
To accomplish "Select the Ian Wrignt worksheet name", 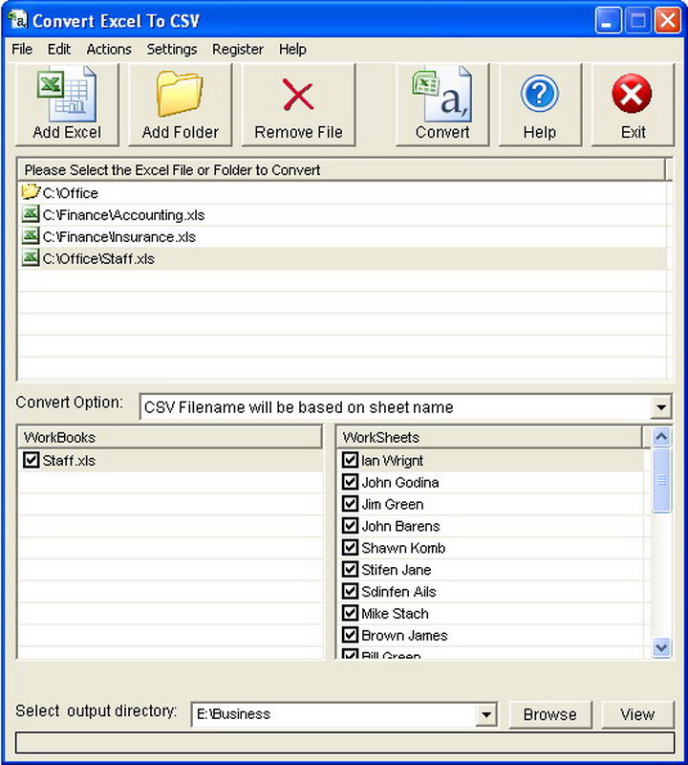I will point(392,461).
